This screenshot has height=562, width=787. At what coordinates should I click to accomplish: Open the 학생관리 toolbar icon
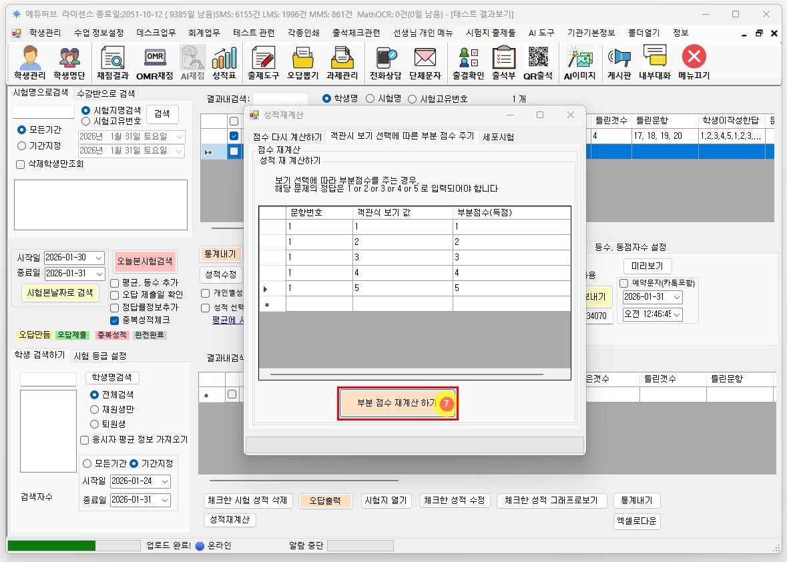pos(29,63)
